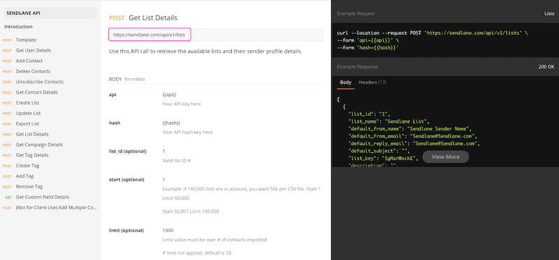This screenshot has width=559, height=260.
Task: Click the list_id (optional) parameter
Action: [x=128, y=151]
